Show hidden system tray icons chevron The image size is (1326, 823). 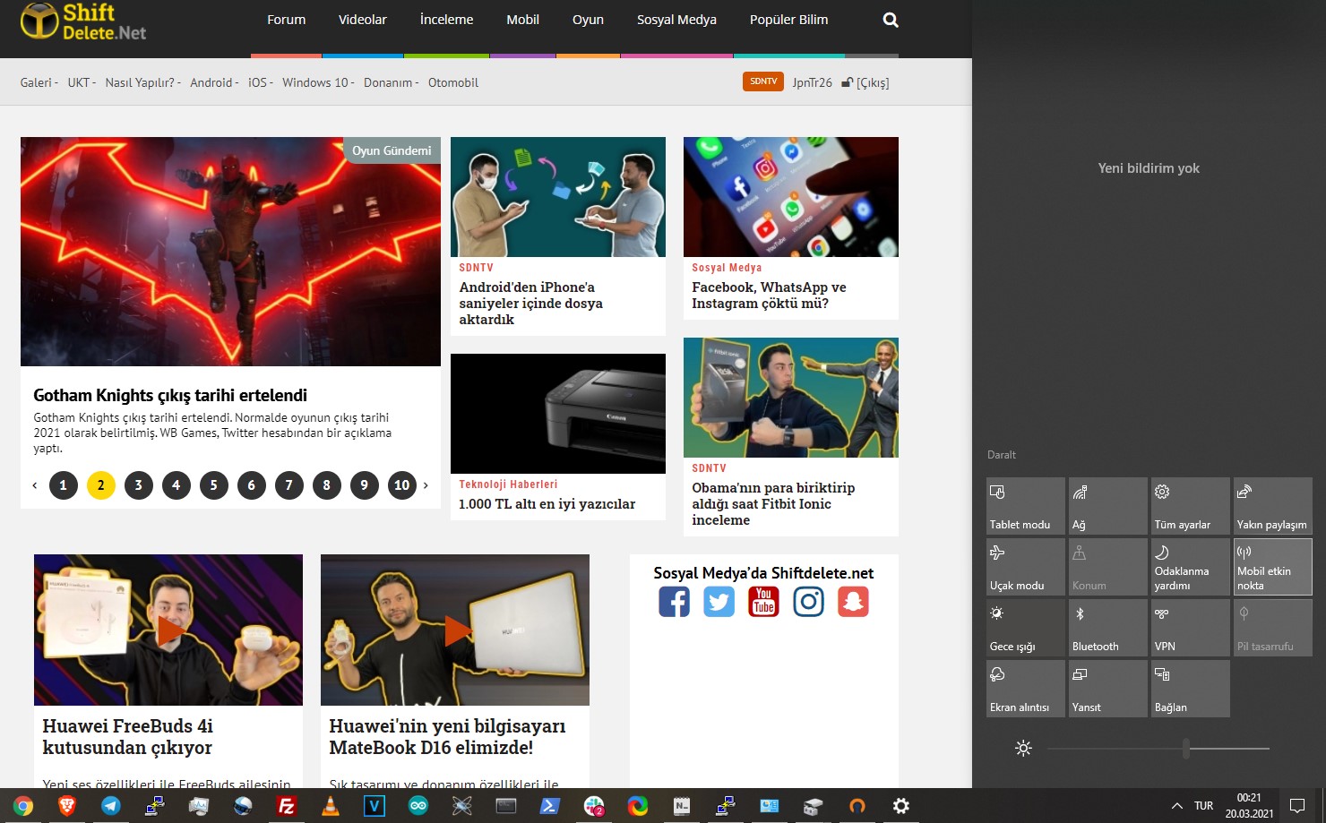tap(1176, 806)
